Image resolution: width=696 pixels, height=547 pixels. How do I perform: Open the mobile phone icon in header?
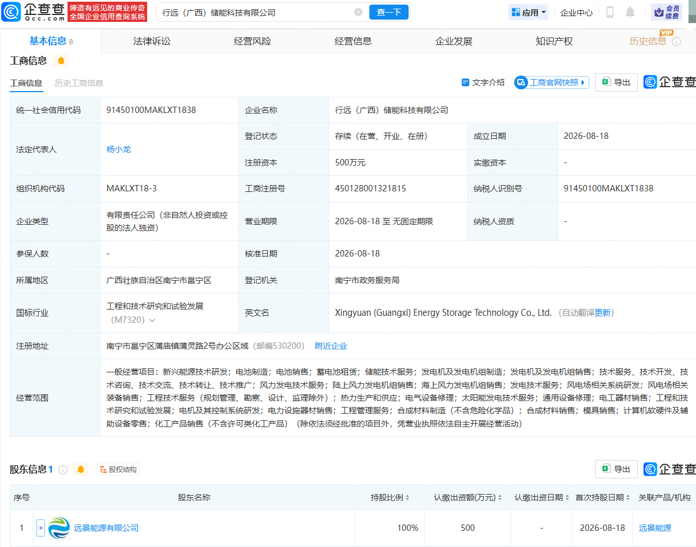[x=610, y=12]
